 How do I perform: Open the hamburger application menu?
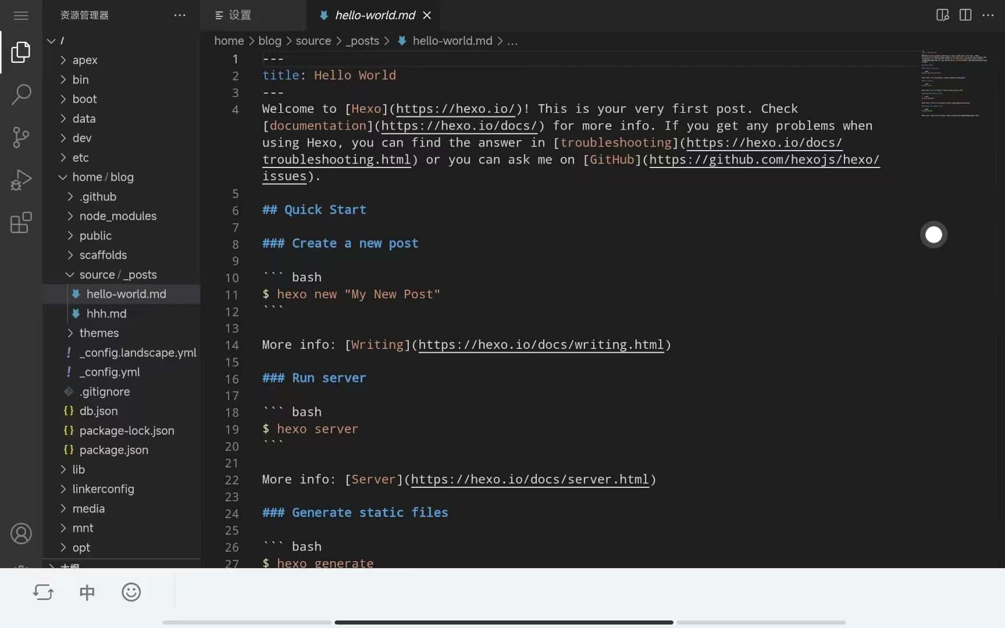[x=21, y=16]
